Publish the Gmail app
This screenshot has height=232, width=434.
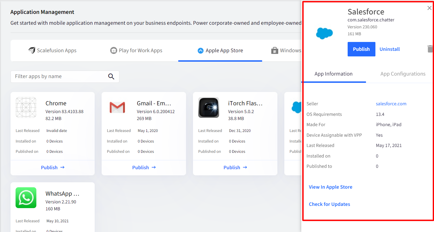click(x=144, y=168)
